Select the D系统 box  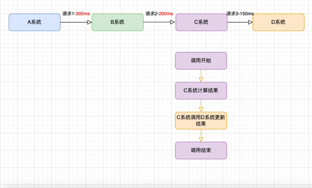click(x=278, y=22)
